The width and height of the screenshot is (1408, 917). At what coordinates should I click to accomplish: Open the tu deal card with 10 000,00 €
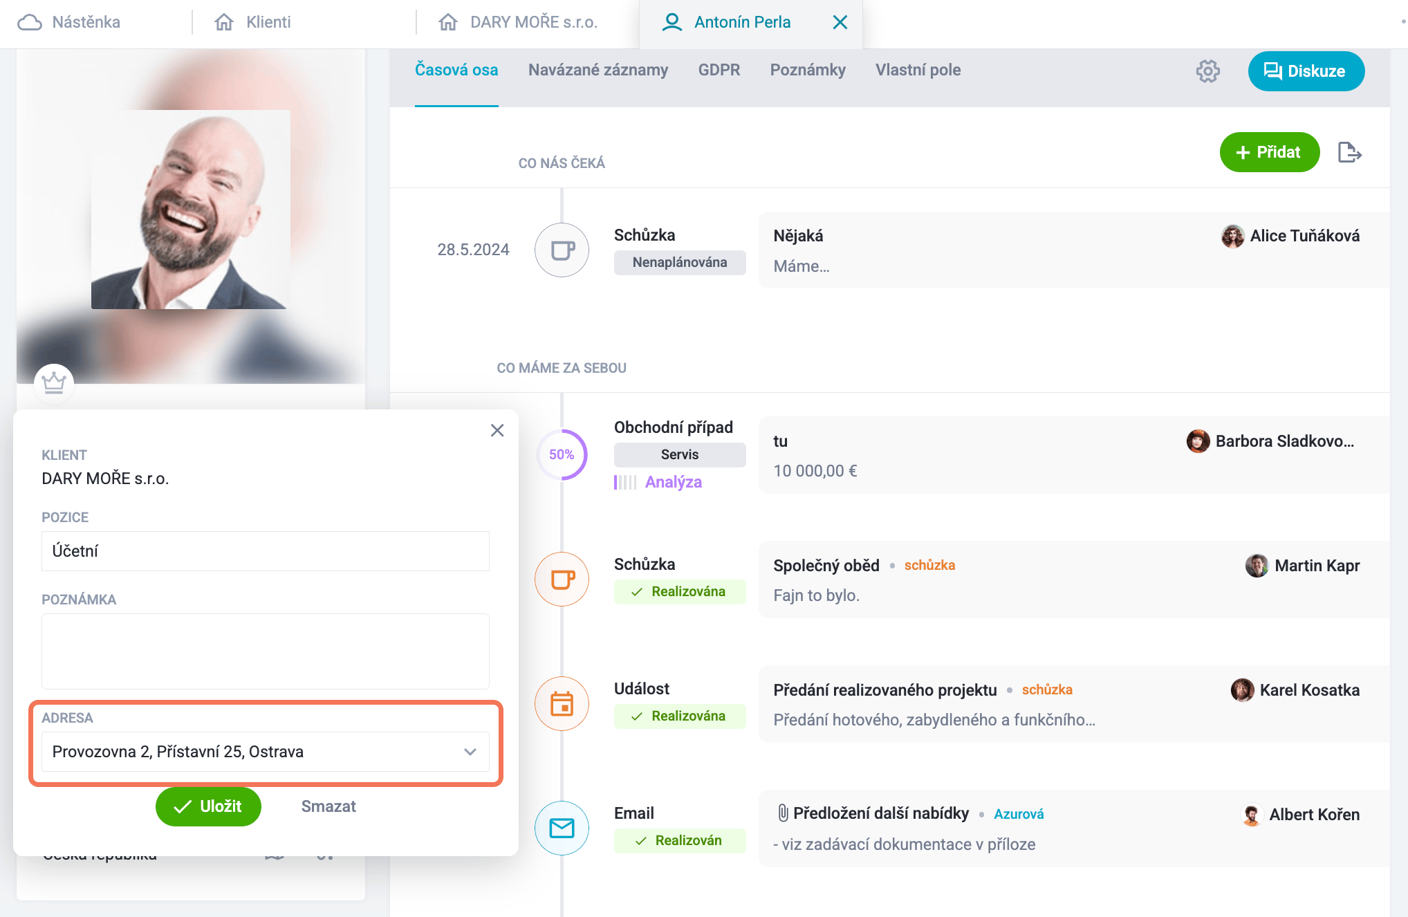click(1075, 455)
